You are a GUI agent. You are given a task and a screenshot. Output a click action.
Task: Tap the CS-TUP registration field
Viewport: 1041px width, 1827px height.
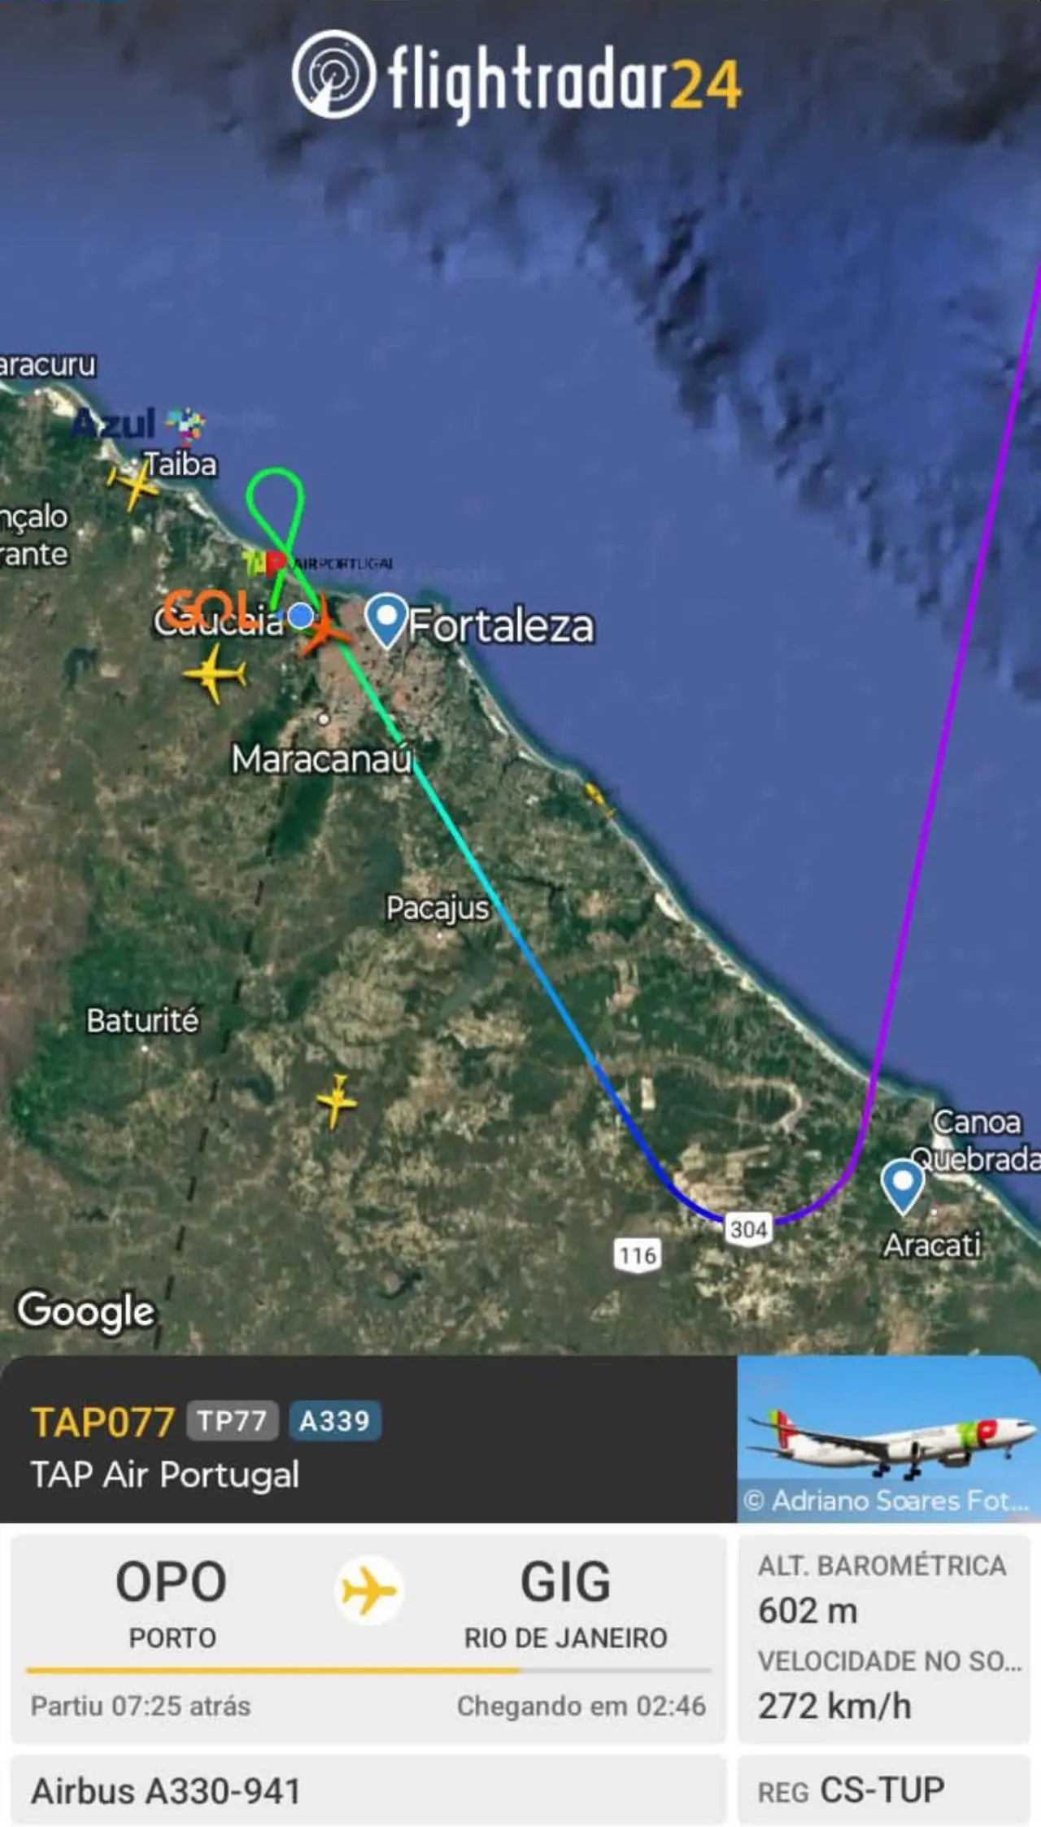[x=884, y=1790]
